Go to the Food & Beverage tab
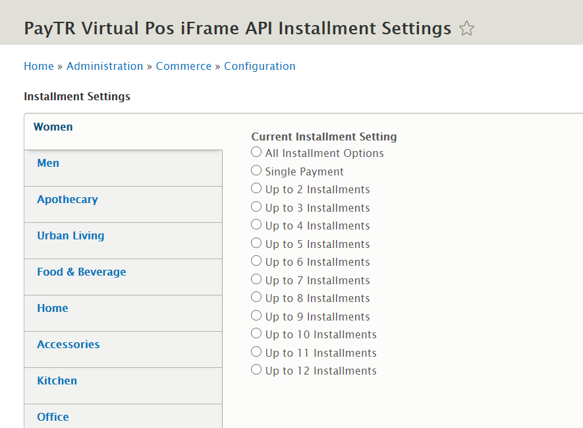 coord(81,272)
